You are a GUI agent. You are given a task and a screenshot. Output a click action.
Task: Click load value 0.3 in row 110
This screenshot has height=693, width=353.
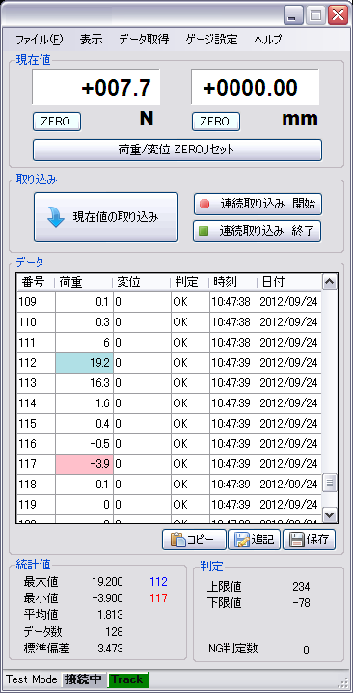point(84,322)
